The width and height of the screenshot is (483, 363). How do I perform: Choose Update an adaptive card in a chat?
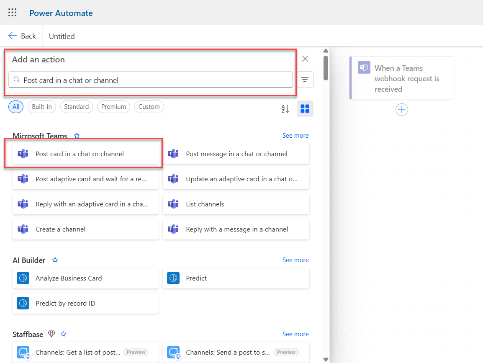click(236, 179)
